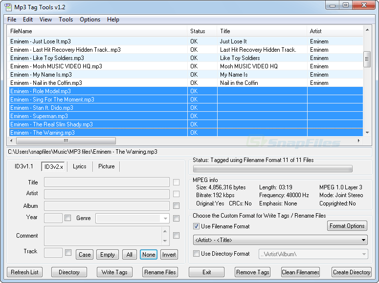Image resolution: width=379 pixels, height=283 pixels.
Task: Select 'Eminem - Superman.mp3' row
Action: pos(186,116)
